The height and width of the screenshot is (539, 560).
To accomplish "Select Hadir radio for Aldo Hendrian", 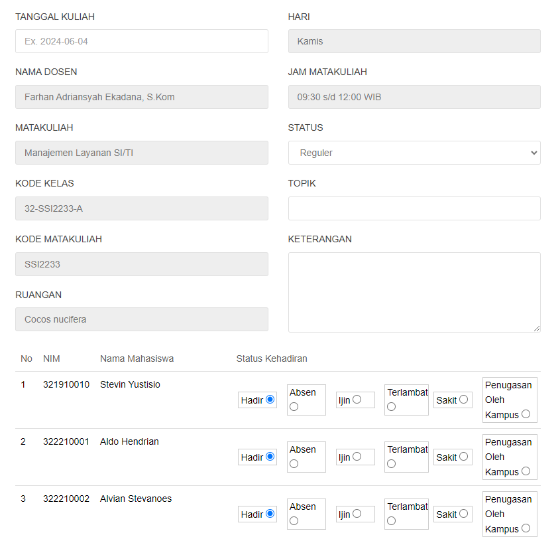I will click(270, 457).
